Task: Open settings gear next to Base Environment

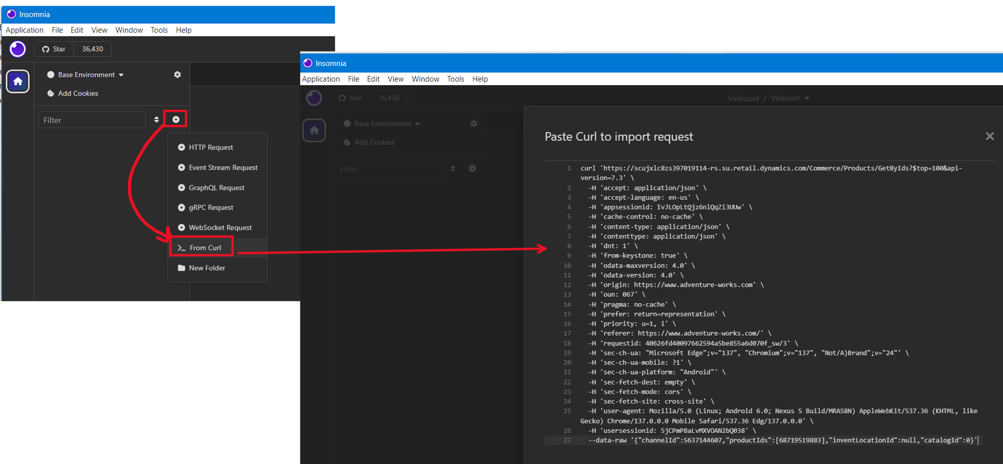Action: pyautogui.click(x=177, y=75)
